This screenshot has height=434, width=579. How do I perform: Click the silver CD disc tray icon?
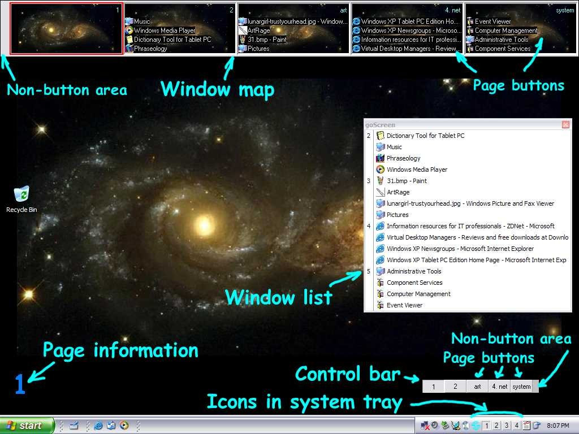pos(466,426)
